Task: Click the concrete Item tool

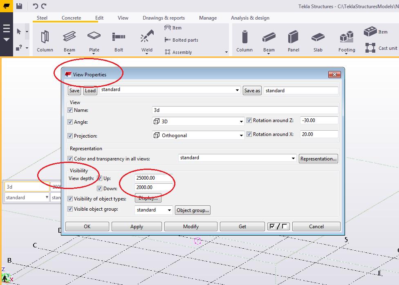Action: coord(376,32)
